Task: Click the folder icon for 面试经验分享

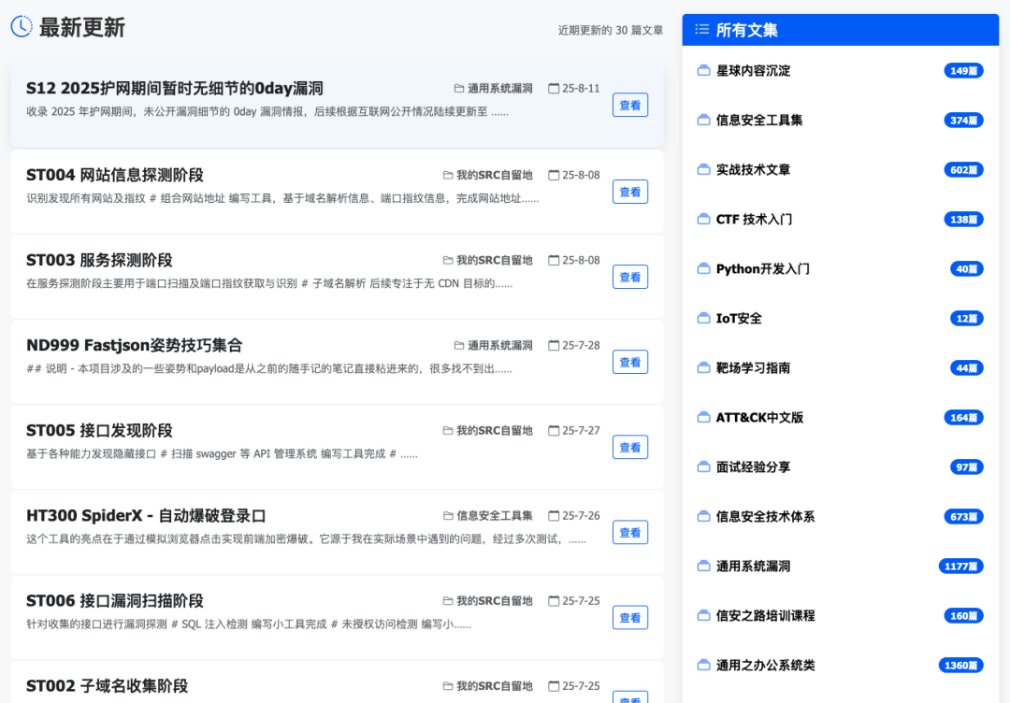Action: [x=704, y=466]
